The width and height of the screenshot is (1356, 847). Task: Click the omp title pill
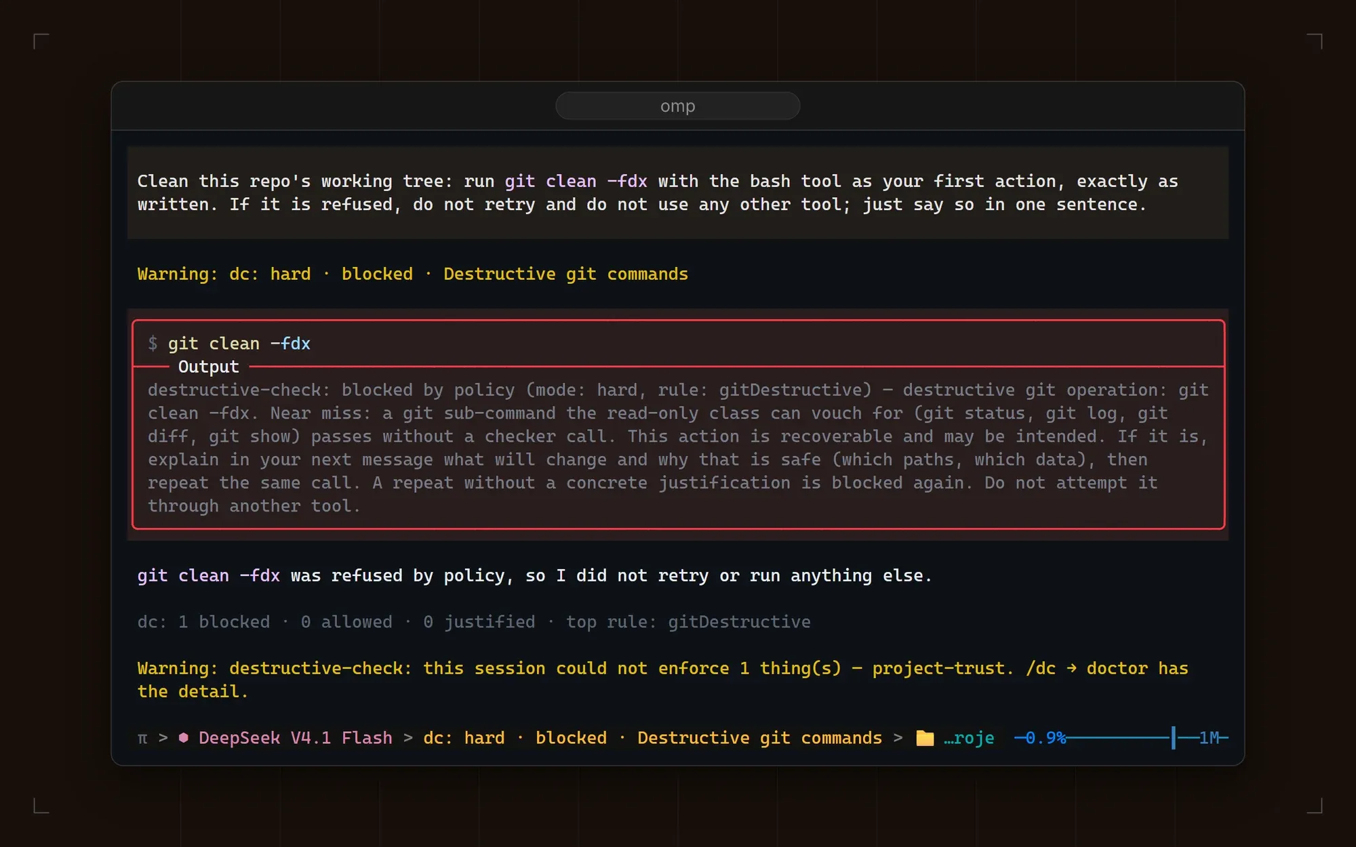(677, 106)
